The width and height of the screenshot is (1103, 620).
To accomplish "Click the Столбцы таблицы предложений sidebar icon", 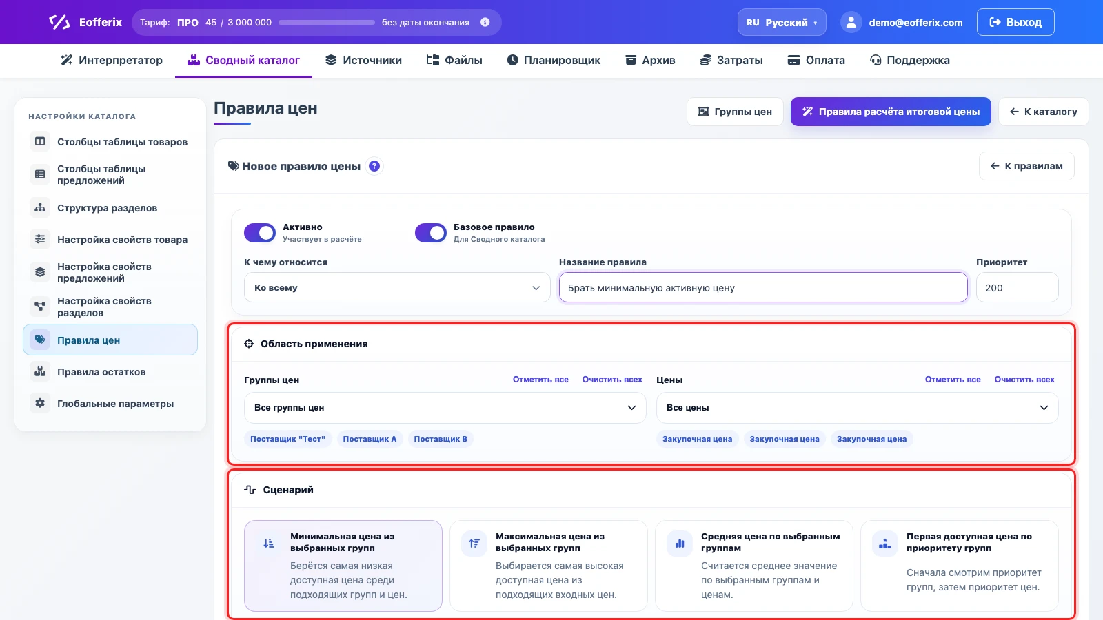I will coord(40,174).
